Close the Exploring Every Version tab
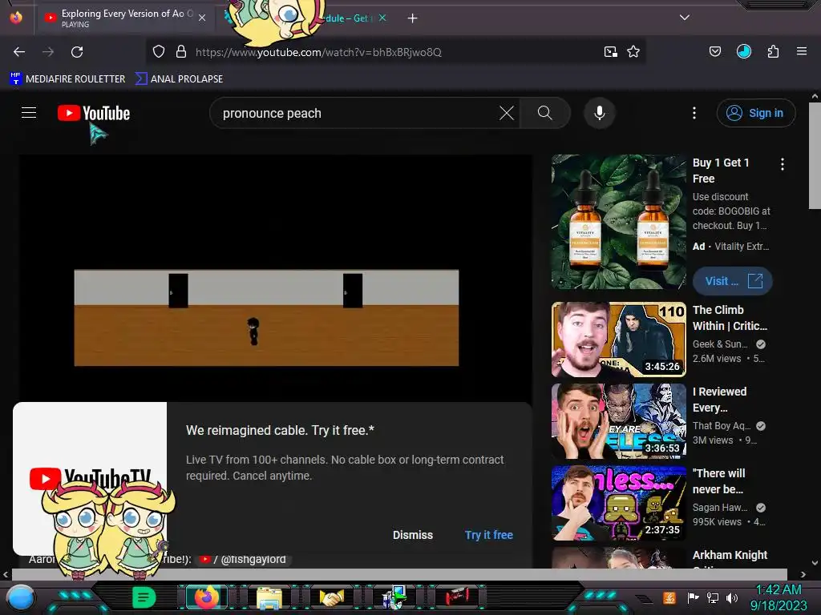Viewport: 821px width, 615px height. click(x=202, y=18)
